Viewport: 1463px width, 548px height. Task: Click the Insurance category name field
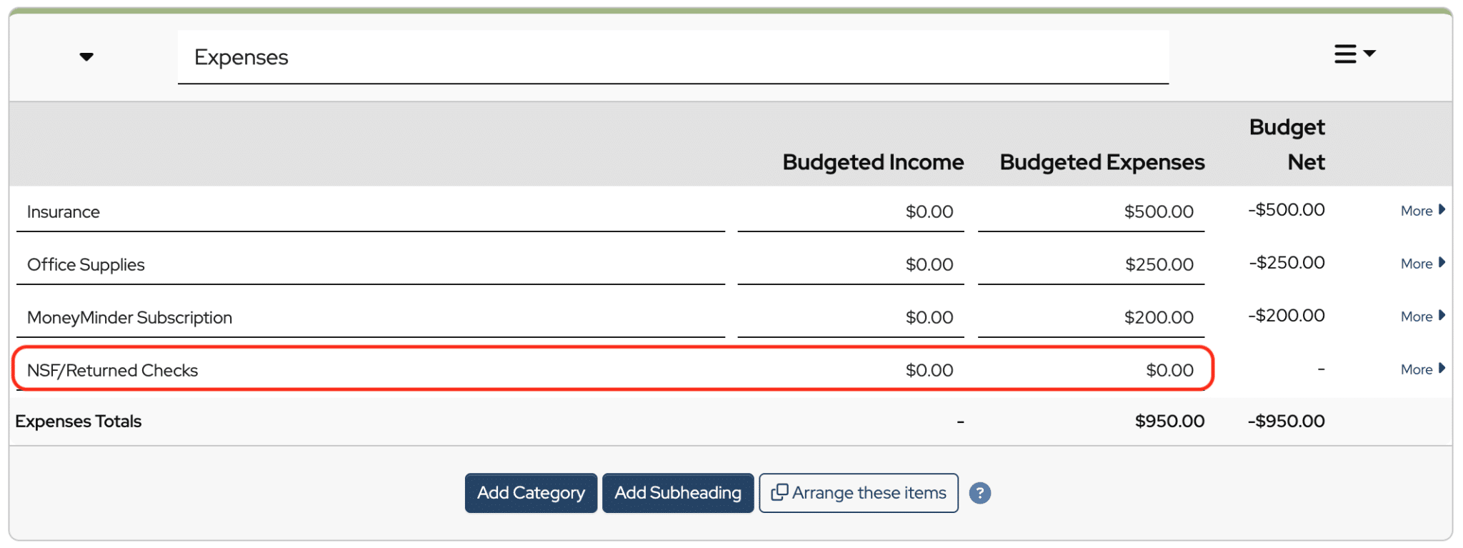pos(371,212)
